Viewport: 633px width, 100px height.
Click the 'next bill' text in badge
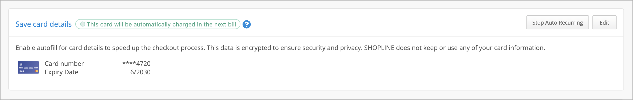coord(225,24)
